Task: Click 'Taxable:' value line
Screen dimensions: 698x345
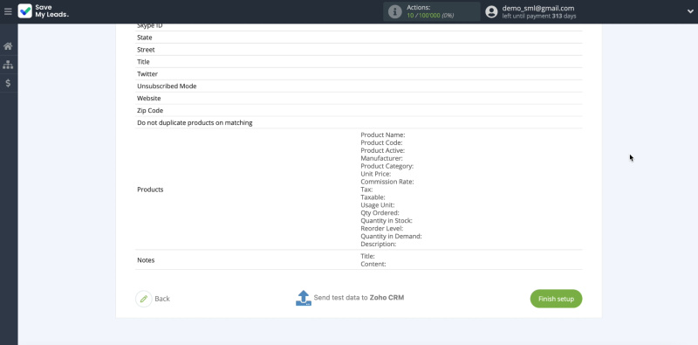Action: [x=373, y=197]
